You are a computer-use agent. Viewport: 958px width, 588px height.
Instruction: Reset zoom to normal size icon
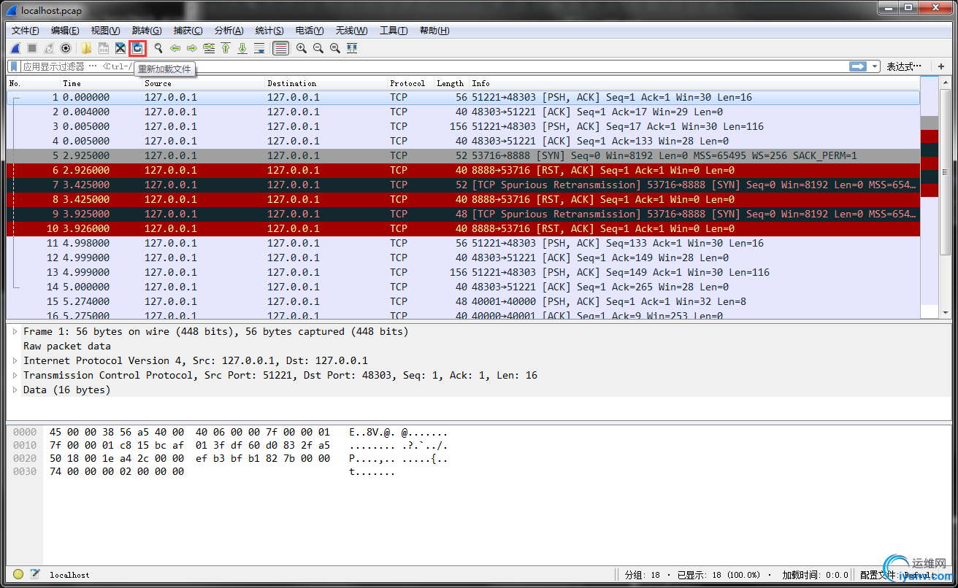point(335,48)
